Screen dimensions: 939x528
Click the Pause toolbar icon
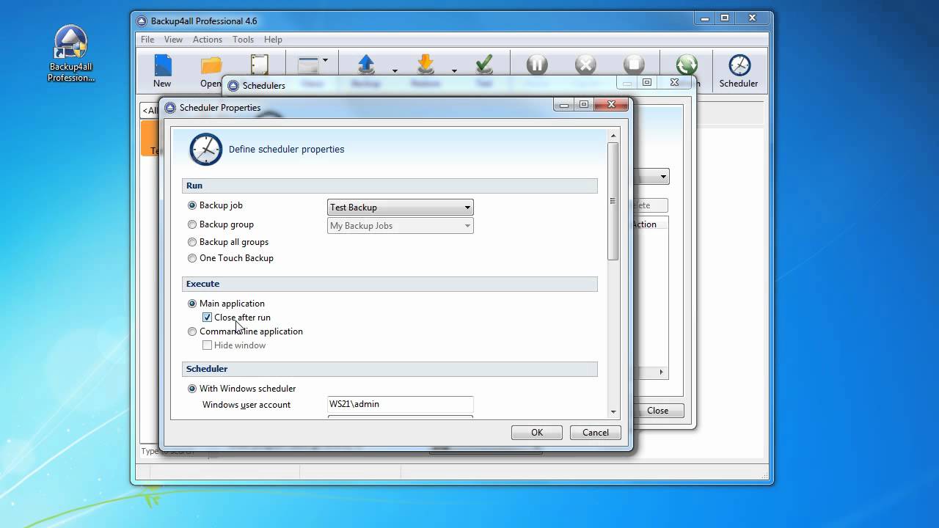pyautogui.click(x=537, y=65)
